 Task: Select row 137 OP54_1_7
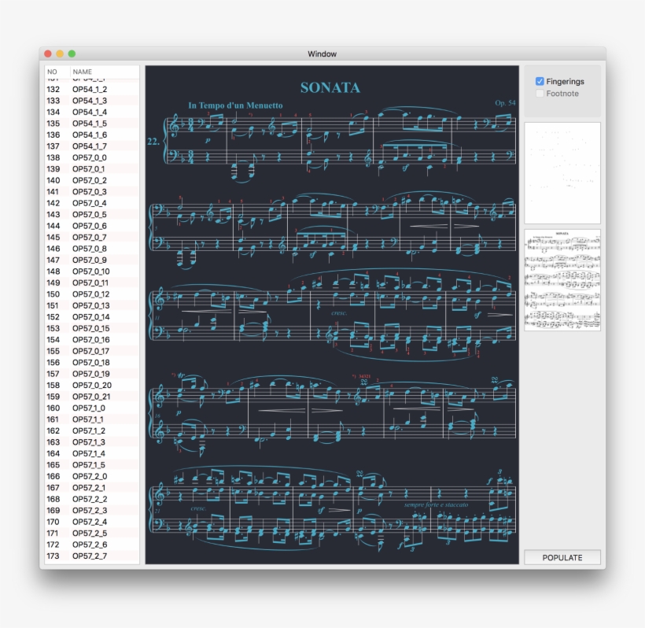coord(92,146)
